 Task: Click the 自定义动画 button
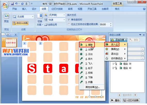(20, 23)
